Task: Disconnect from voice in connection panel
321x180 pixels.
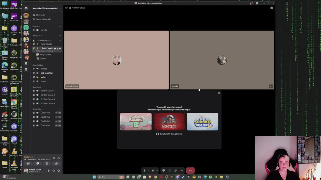Action: [59, 158]
